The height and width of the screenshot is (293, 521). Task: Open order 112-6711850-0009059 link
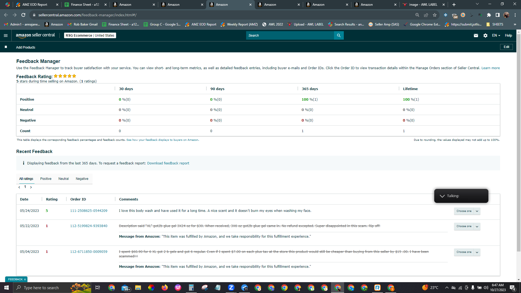point(89,252)
